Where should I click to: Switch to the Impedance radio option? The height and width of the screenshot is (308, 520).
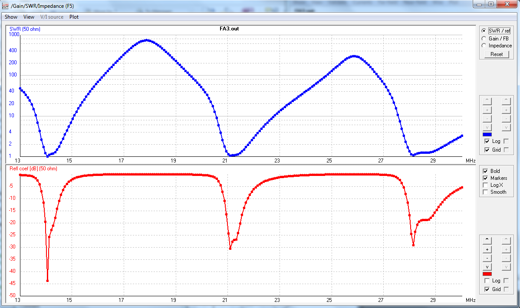484,46
